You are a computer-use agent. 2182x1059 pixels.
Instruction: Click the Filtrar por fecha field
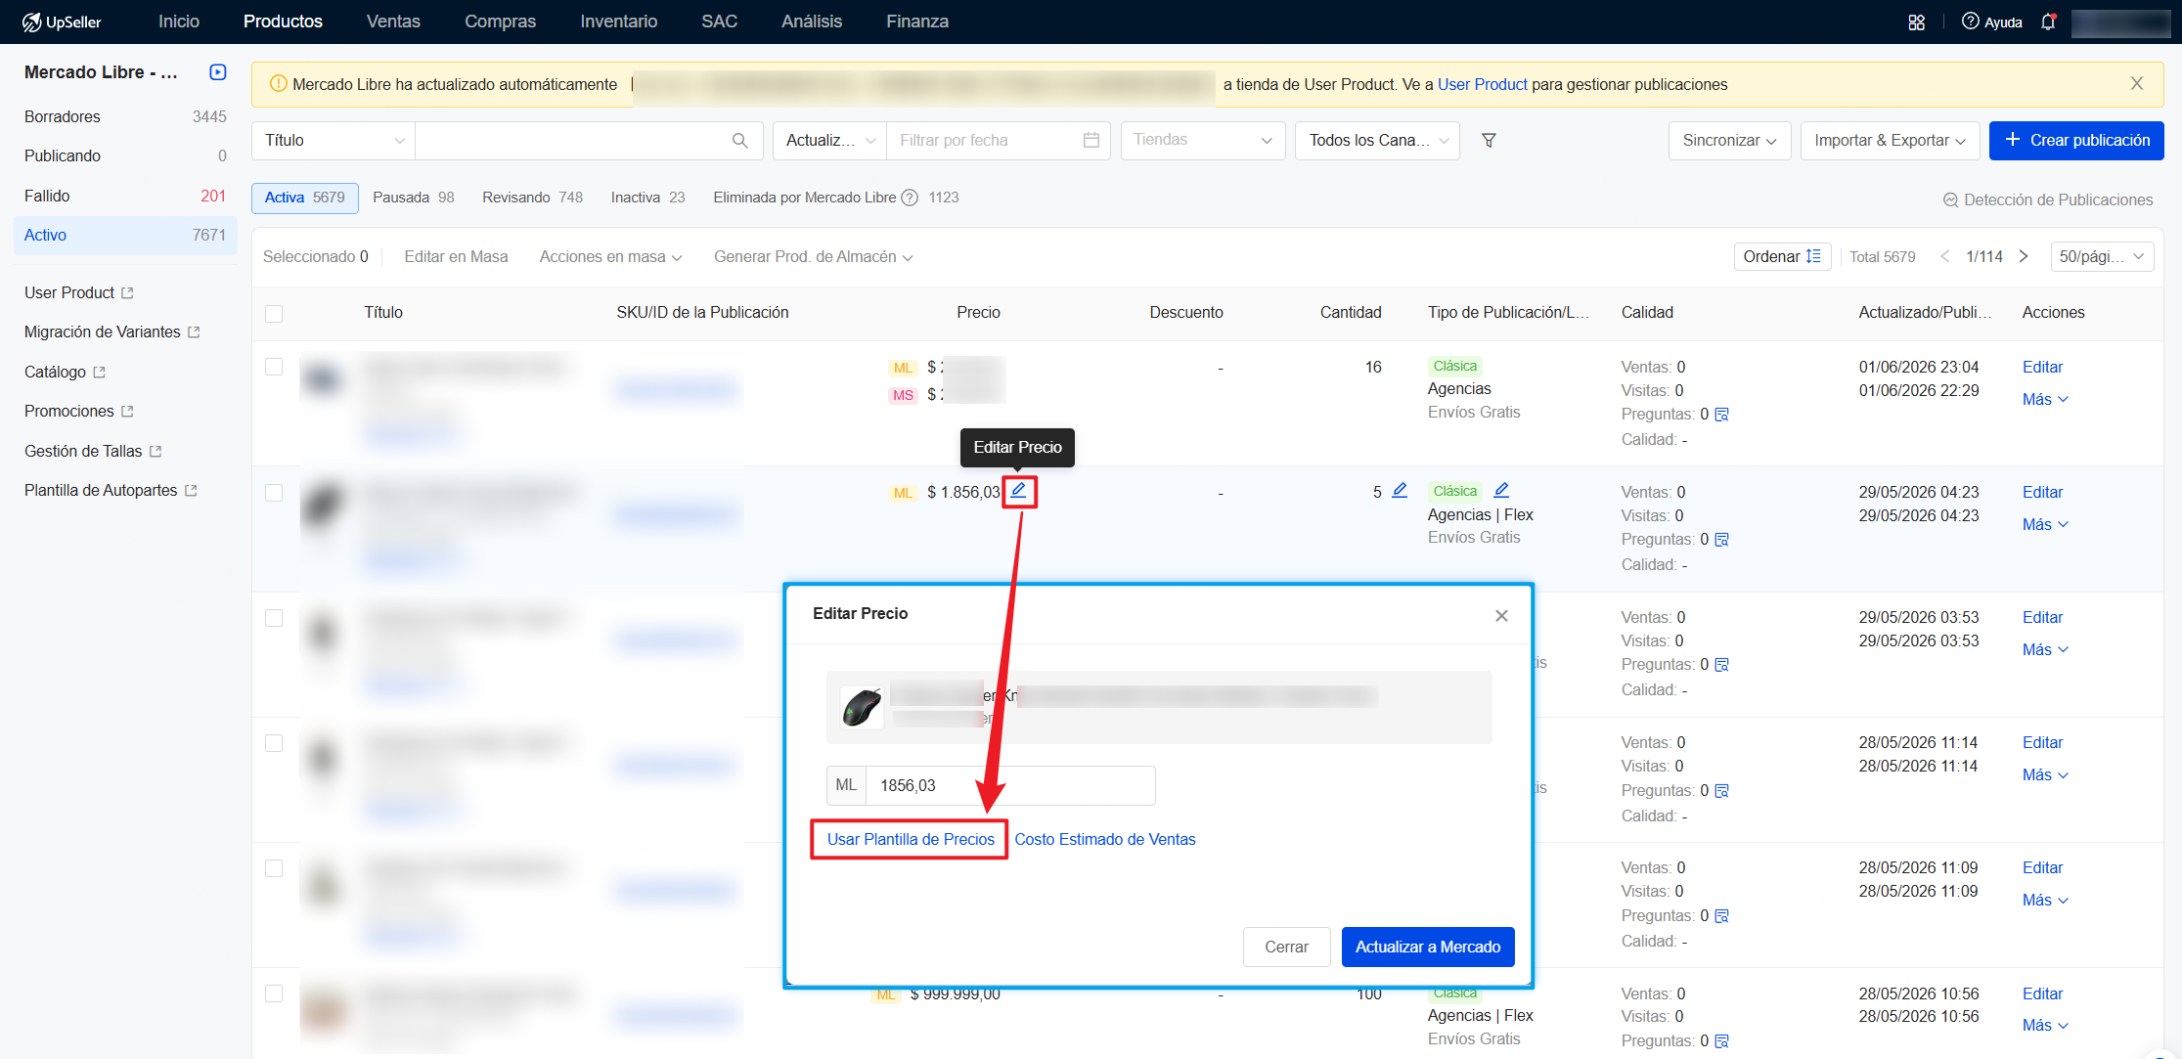pyautogui.click(x=998, y=141)
